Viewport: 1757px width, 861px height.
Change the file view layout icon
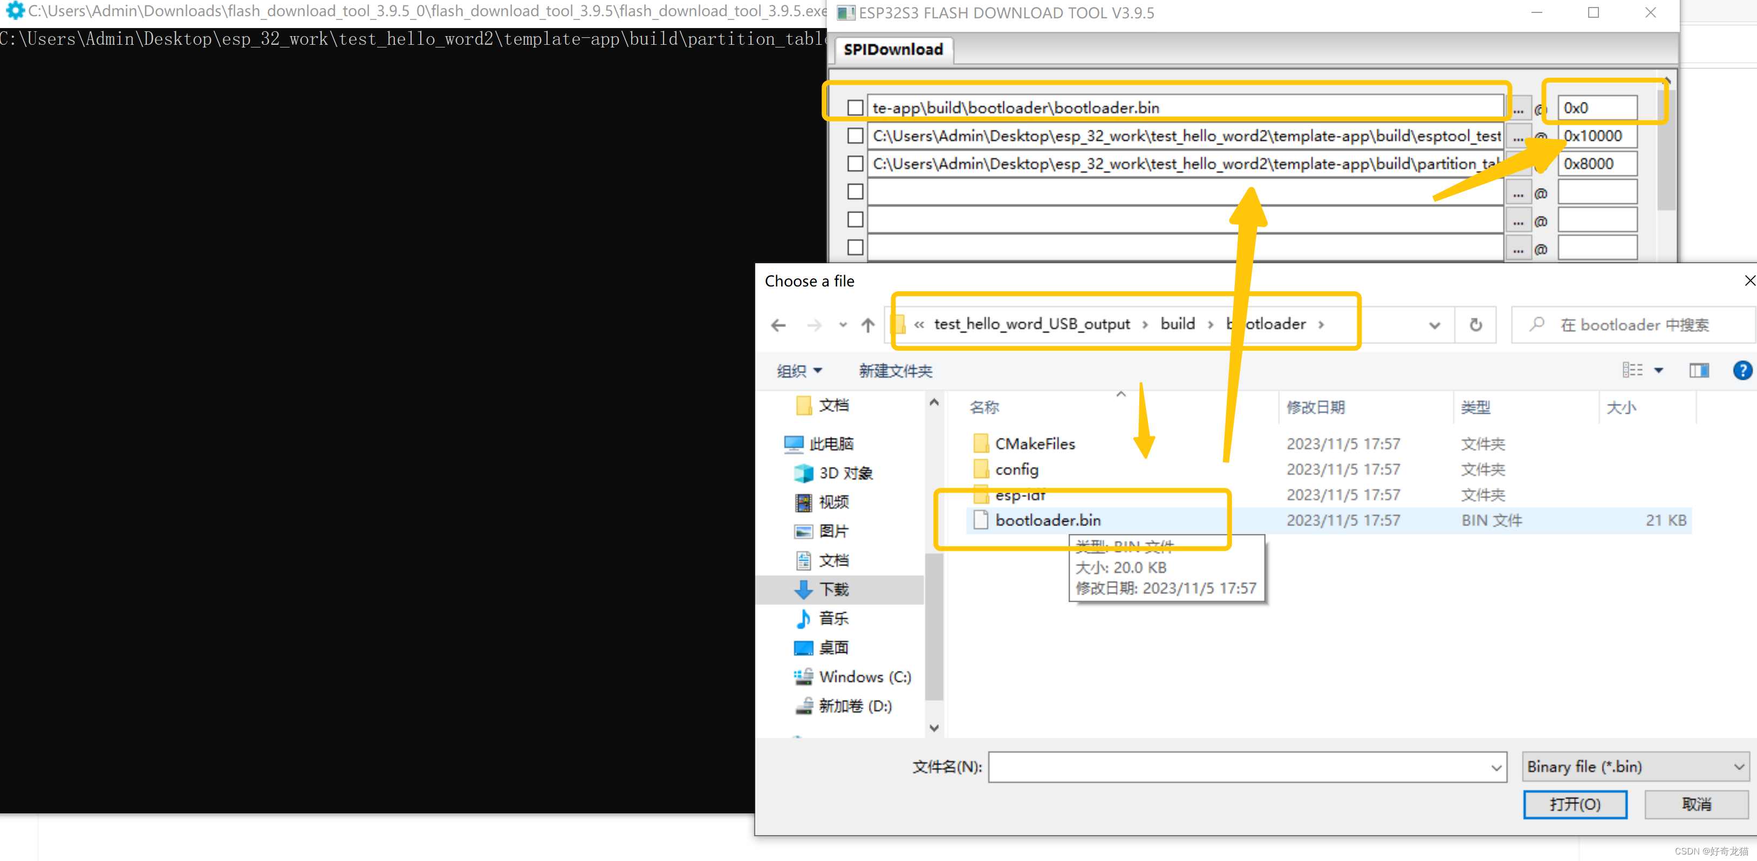click(1632, 371)
